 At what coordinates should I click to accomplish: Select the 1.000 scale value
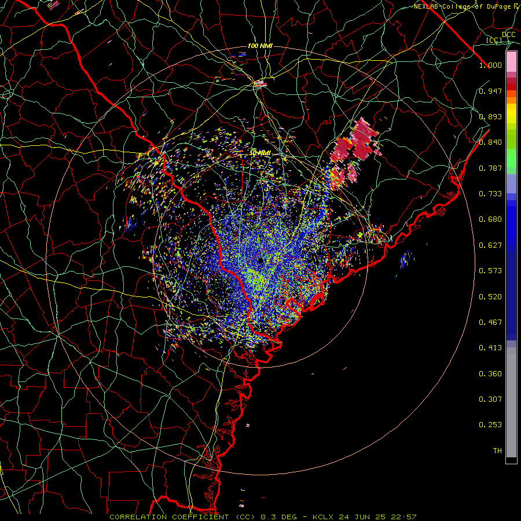pos(490,65)
